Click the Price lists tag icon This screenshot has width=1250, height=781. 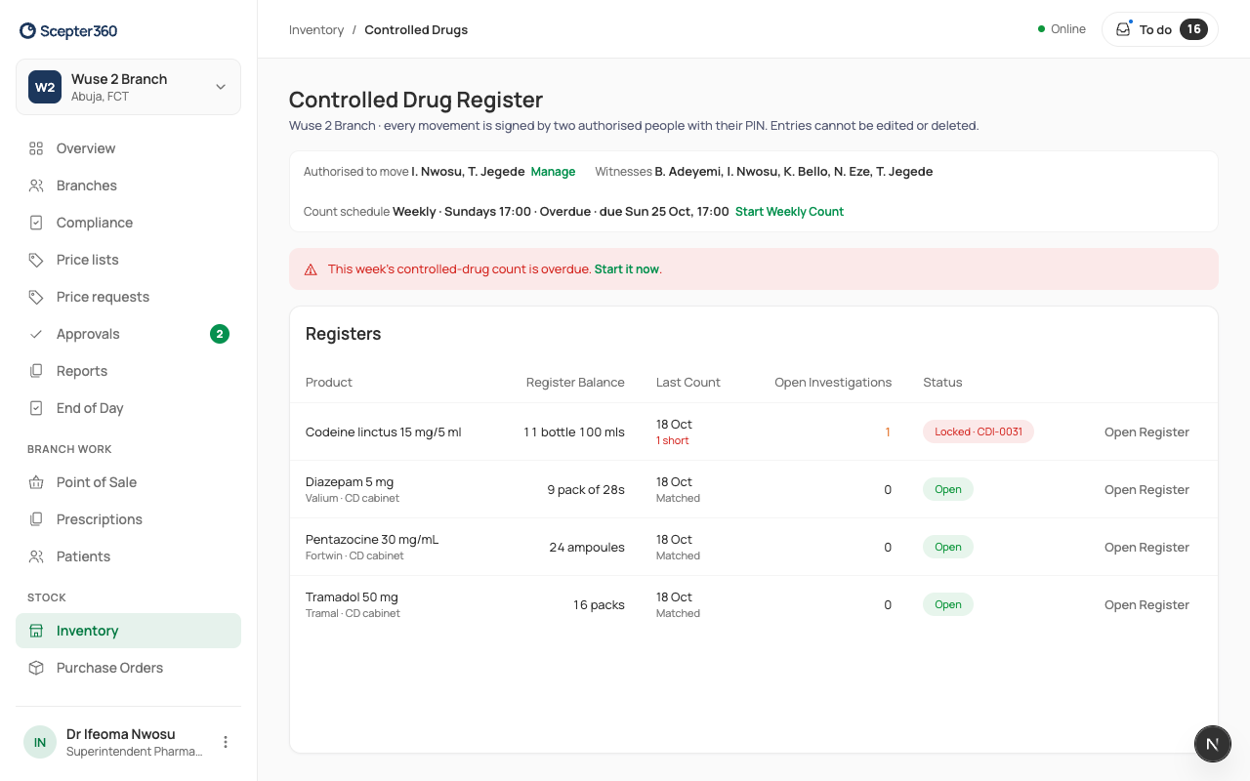[x=36, y=260]
